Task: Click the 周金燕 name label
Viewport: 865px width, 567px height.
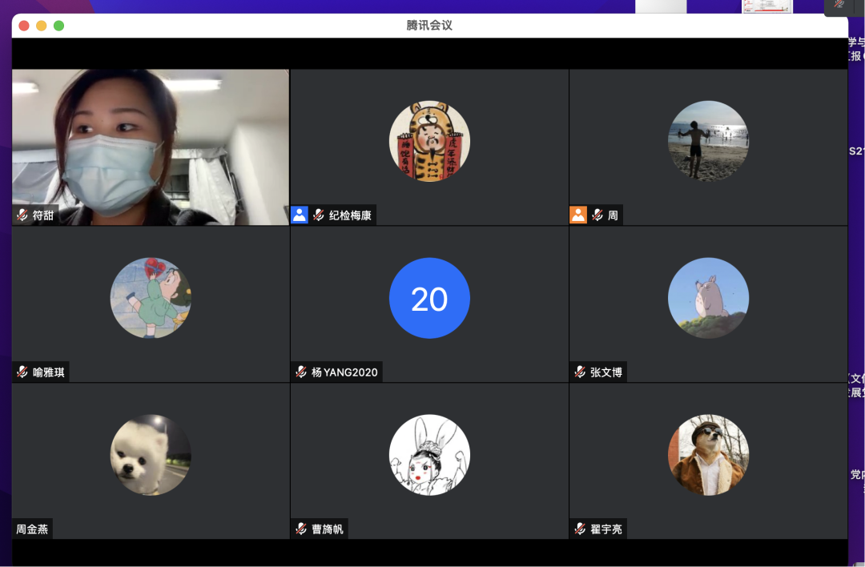Action: (32, 529)
